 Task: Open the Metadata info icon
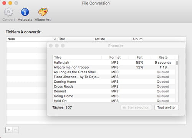(x=25, y=12)
